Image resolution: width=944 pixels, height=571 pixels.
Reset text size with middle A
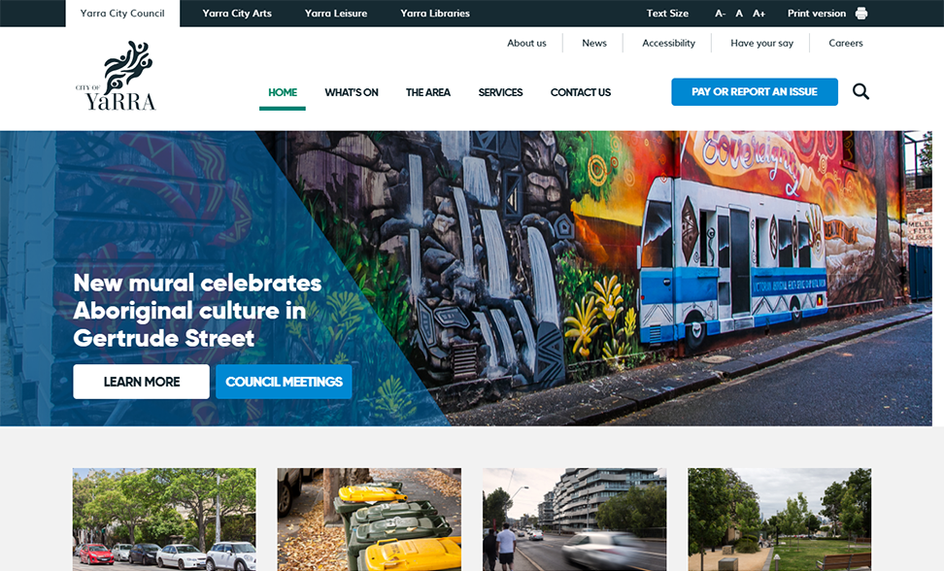pyautogui.click(x=739, y=14)
